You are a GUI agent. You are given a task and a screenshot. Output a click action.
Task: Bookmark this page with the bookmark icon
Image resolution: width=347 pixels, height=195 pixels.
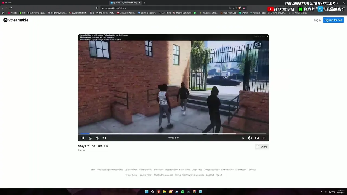(x=97, y=8)
